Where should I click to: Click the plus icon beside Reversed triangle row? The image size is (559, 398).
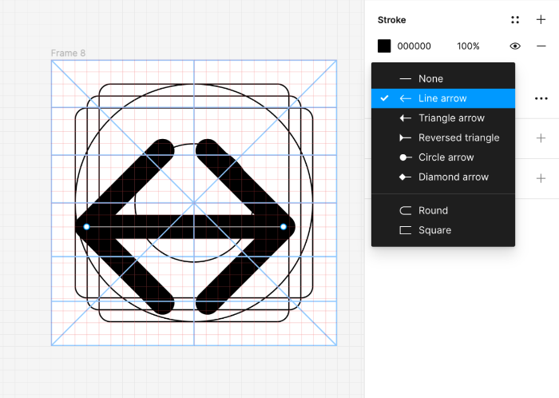(x=541, y=138)
